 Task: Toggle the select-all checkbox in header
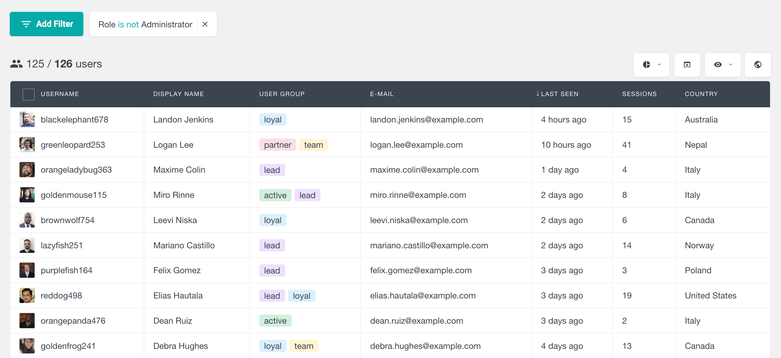coord(29,94)
